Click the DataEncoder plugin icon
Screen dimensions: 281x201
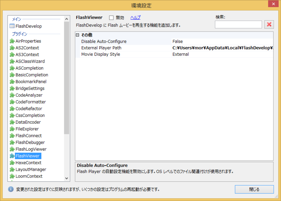pos(12,122)
